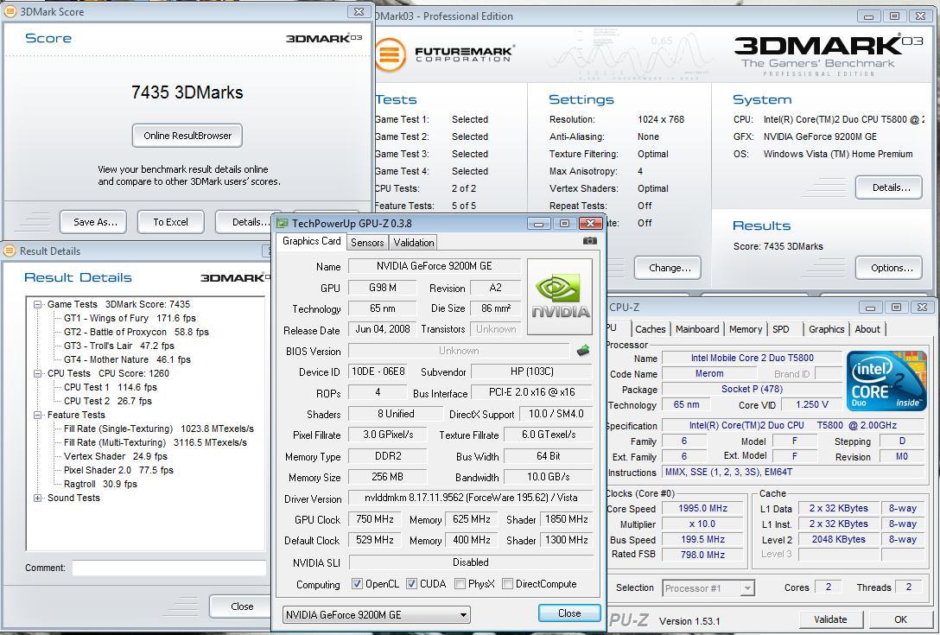Switch to the Sensors tab in GPU-Z
Viewport: 940px width, 635px height.
367,242
